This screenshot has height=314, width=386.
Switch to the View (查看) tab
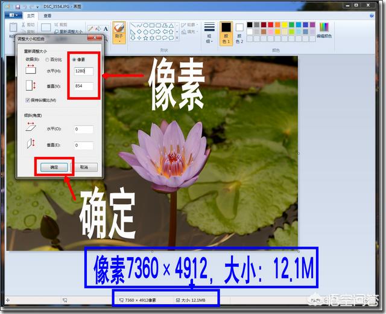coord(47,15)
